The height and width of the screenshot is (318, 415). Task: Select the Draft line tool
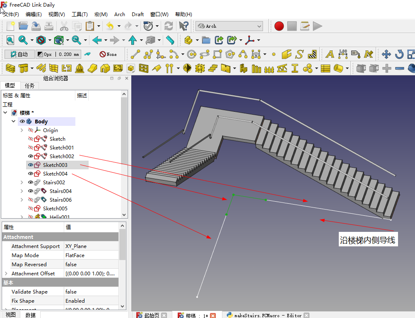click(x=135, y=54)
